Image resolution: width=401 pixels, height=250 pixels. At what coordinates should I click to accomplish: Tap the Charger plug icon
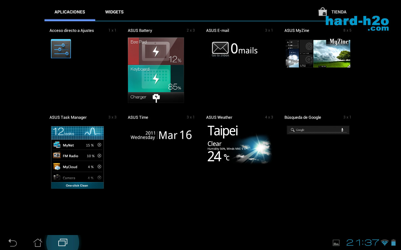coord(156,97)
